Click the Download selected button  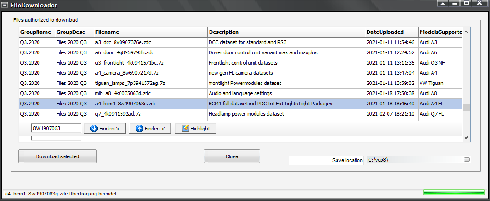(57, 156)
